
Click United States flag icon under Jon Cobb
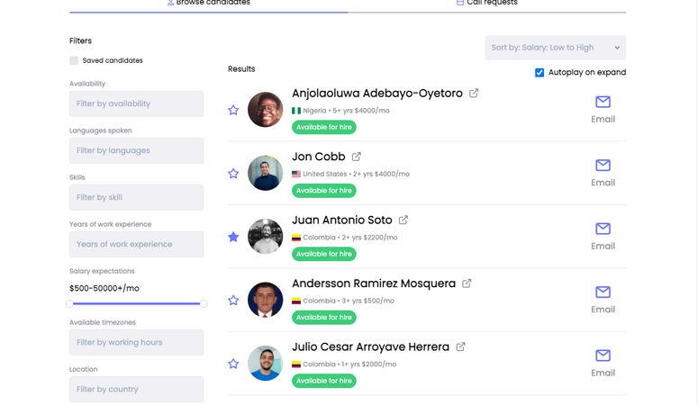click(296, 174)
